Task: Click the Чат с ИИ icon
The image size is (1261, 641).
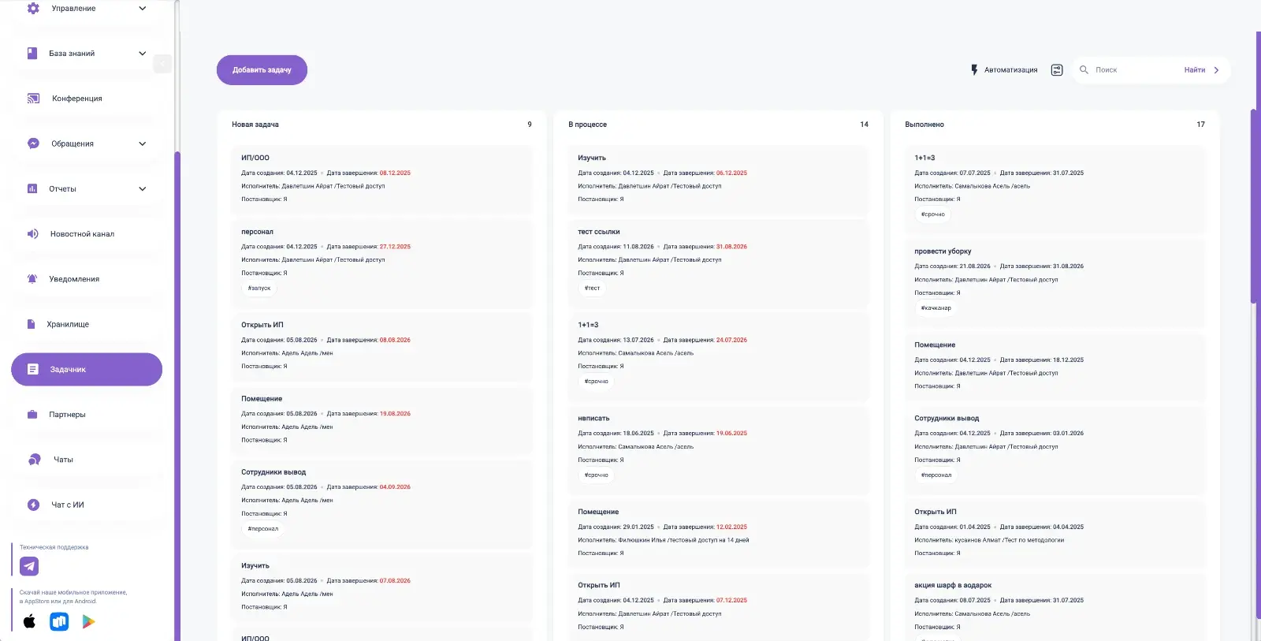Action: tap(33, 505)
